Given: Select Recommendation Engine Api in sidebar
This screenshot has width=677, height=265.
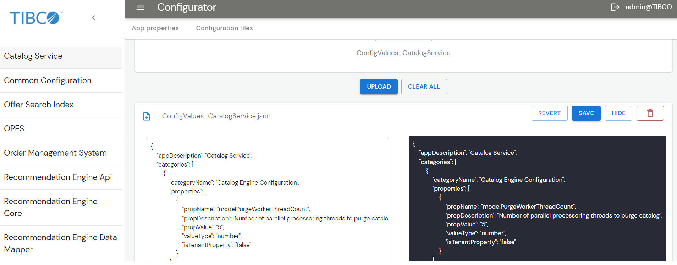Looking at the screenshot, I should tap(57, 177).
